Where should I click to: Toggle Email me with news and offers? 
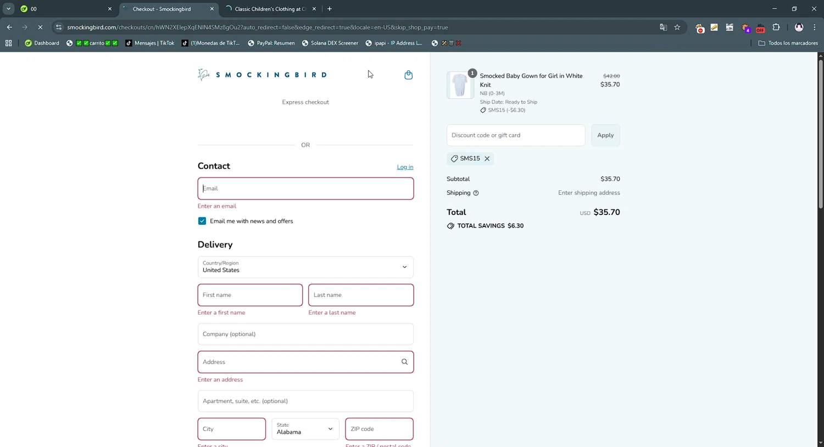coord(202,221)
